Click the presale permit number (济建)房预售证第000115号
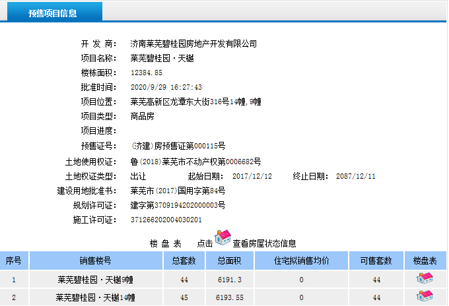 (178, 146)
